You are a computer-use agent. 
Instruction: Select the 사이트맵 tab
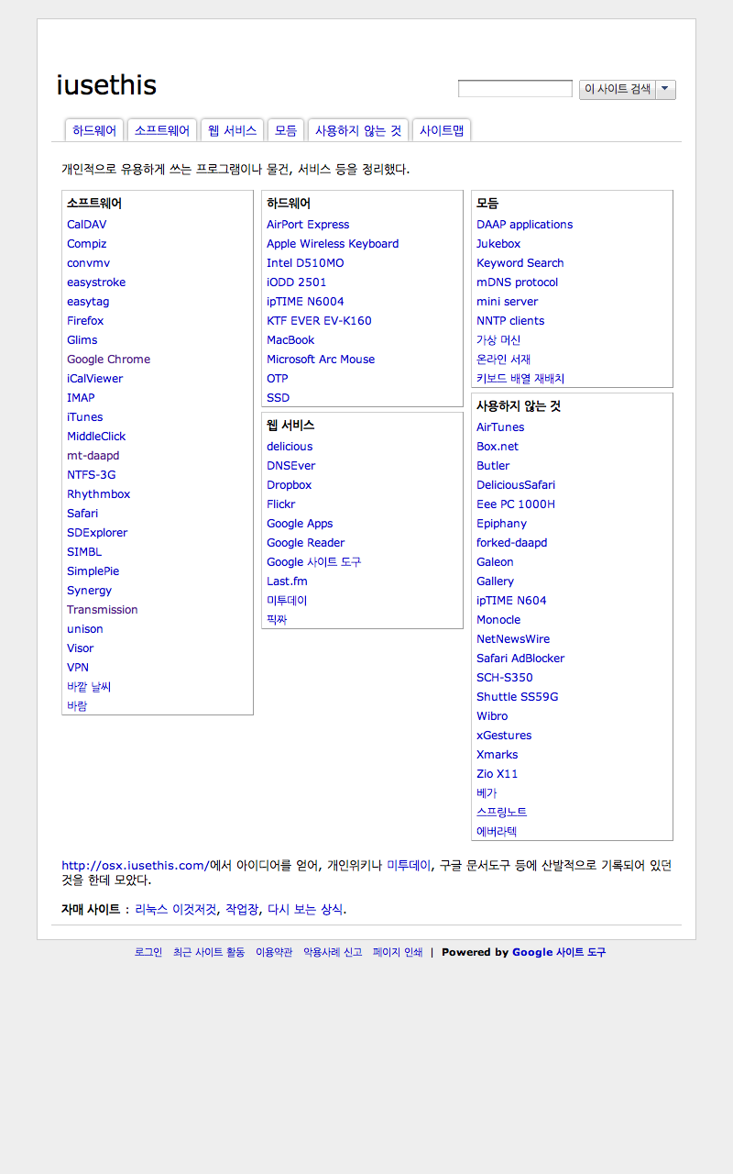point(442,130)
